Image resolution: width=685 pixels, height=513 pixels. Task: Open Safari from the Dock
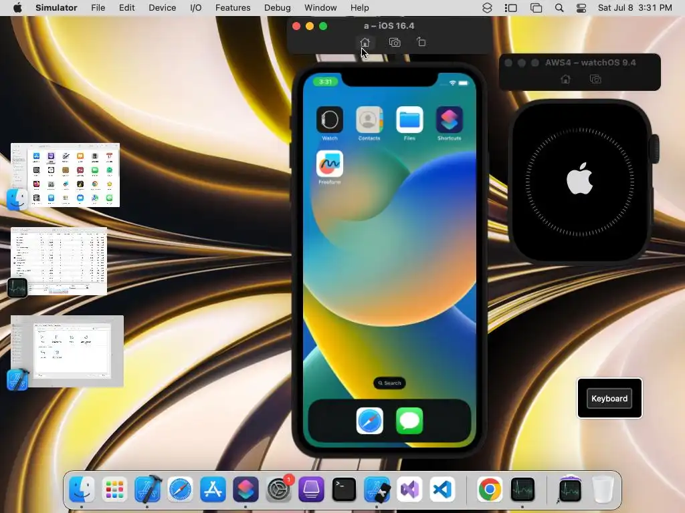point(180,489)
